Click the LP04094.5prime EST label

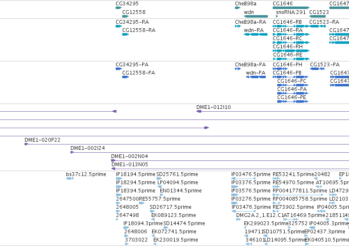pyautogui.click(x=178, y=183)
